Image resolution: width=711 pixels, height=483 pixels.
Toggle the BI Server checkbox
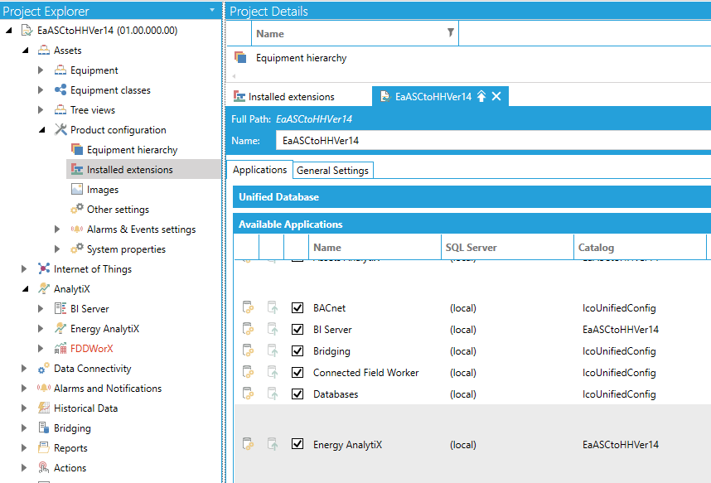[297, 330]
